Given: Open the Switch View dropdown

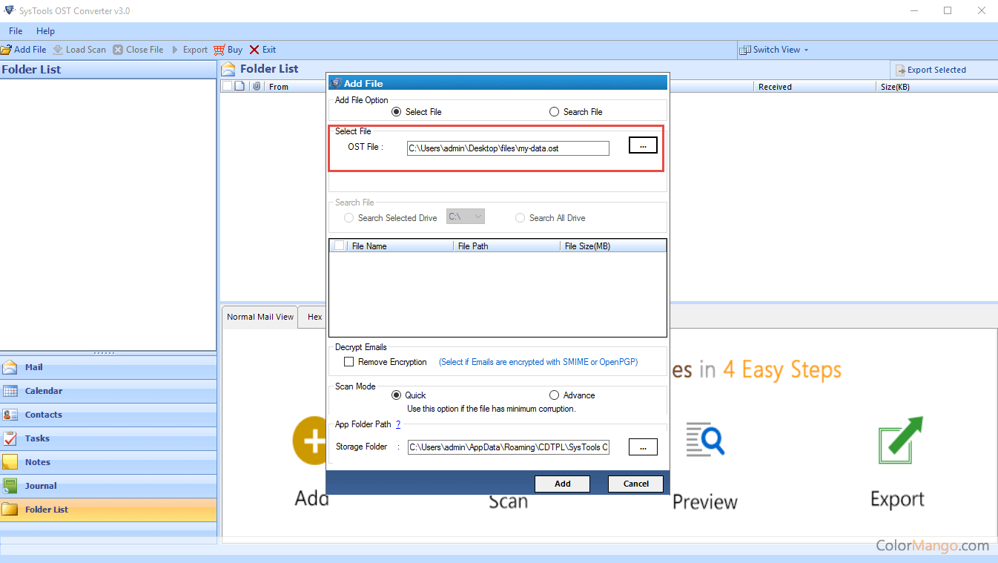Looking at the screenshot, I should [775, 50].
